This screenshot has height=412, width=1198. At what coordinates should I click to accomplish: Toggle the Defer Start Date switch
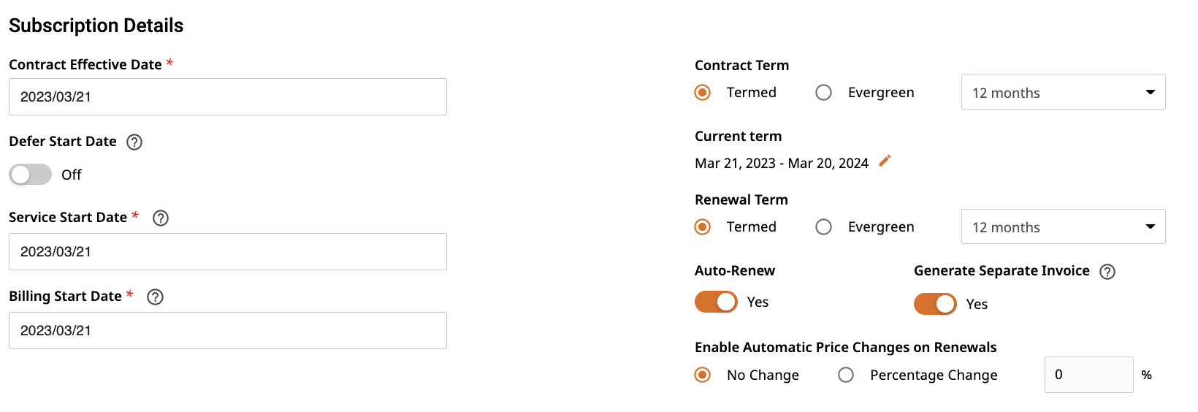pyautogui.click(x=31, y=175)
